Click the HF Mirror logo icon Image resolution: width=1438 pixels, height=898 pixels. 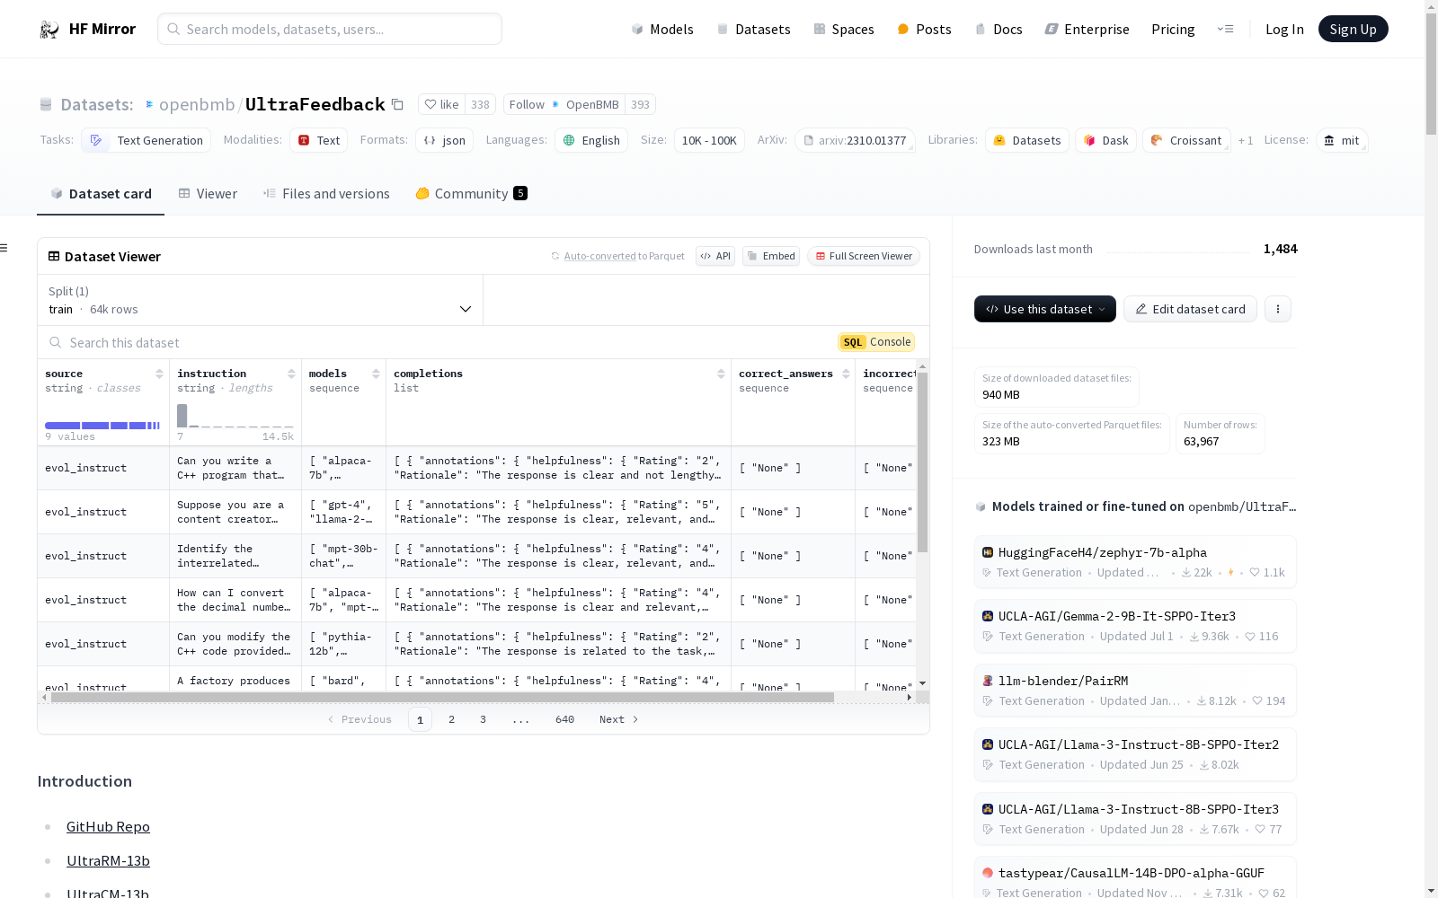tap(49, 29)
